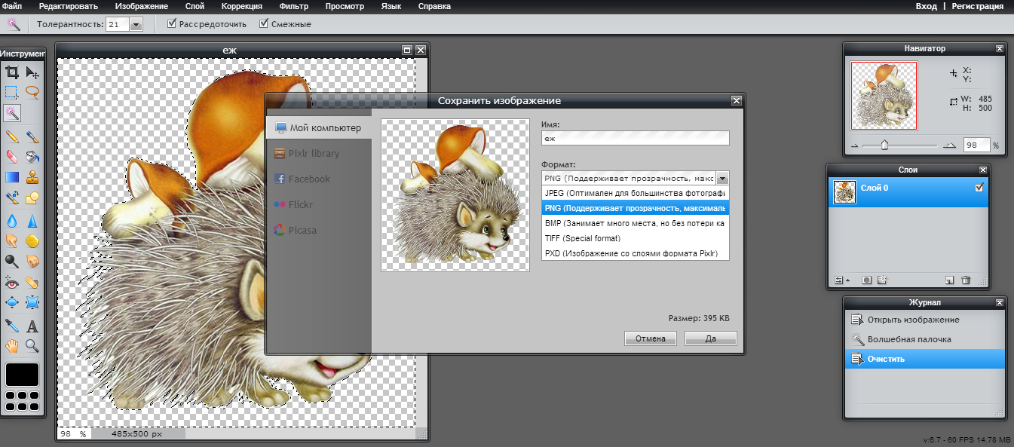
Task: Select Волшебная палочка history entry
Action: click(925, 339)
